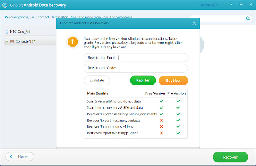Open the title bar dropdown menu arrow

coord(231,4)
